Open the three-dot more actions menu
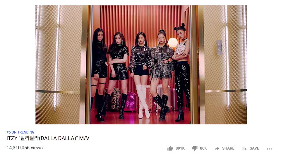Screen dimensions: 281x154 click(x=270, y=149)
